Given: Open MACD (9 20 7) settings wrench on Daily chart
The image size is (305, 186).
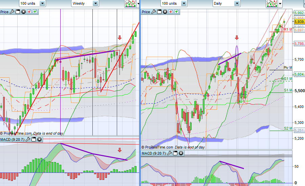Looking at the screenshot, I should (x=169, y=153).
